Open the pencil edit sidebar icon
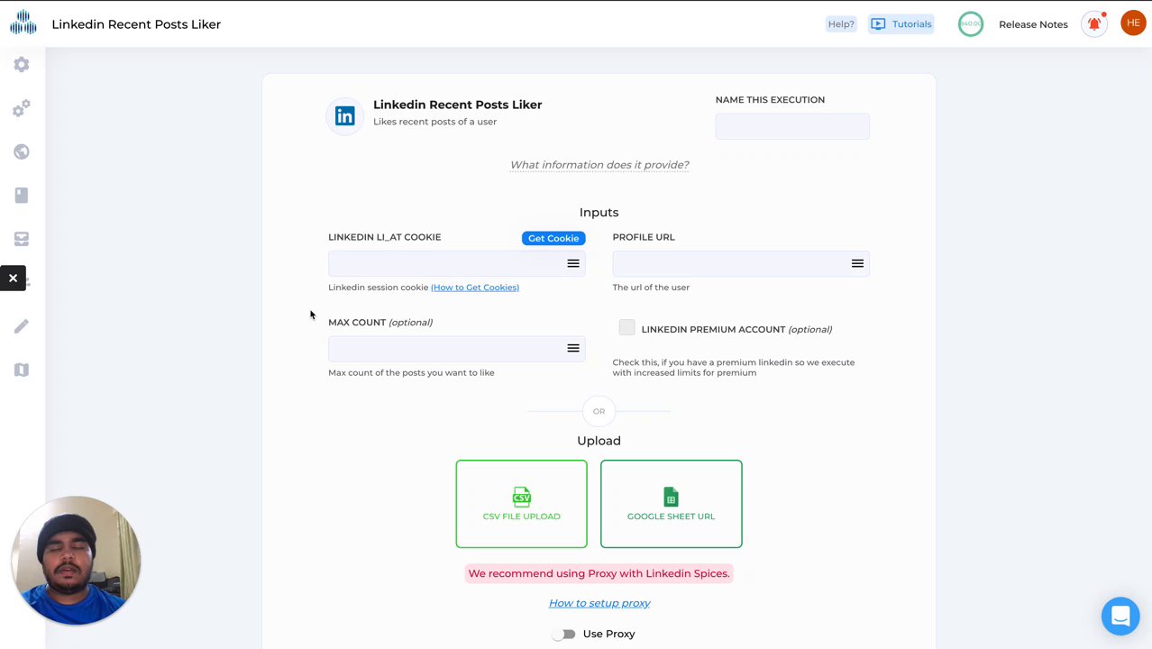1152x649 pixels. (x=22, y=326)
